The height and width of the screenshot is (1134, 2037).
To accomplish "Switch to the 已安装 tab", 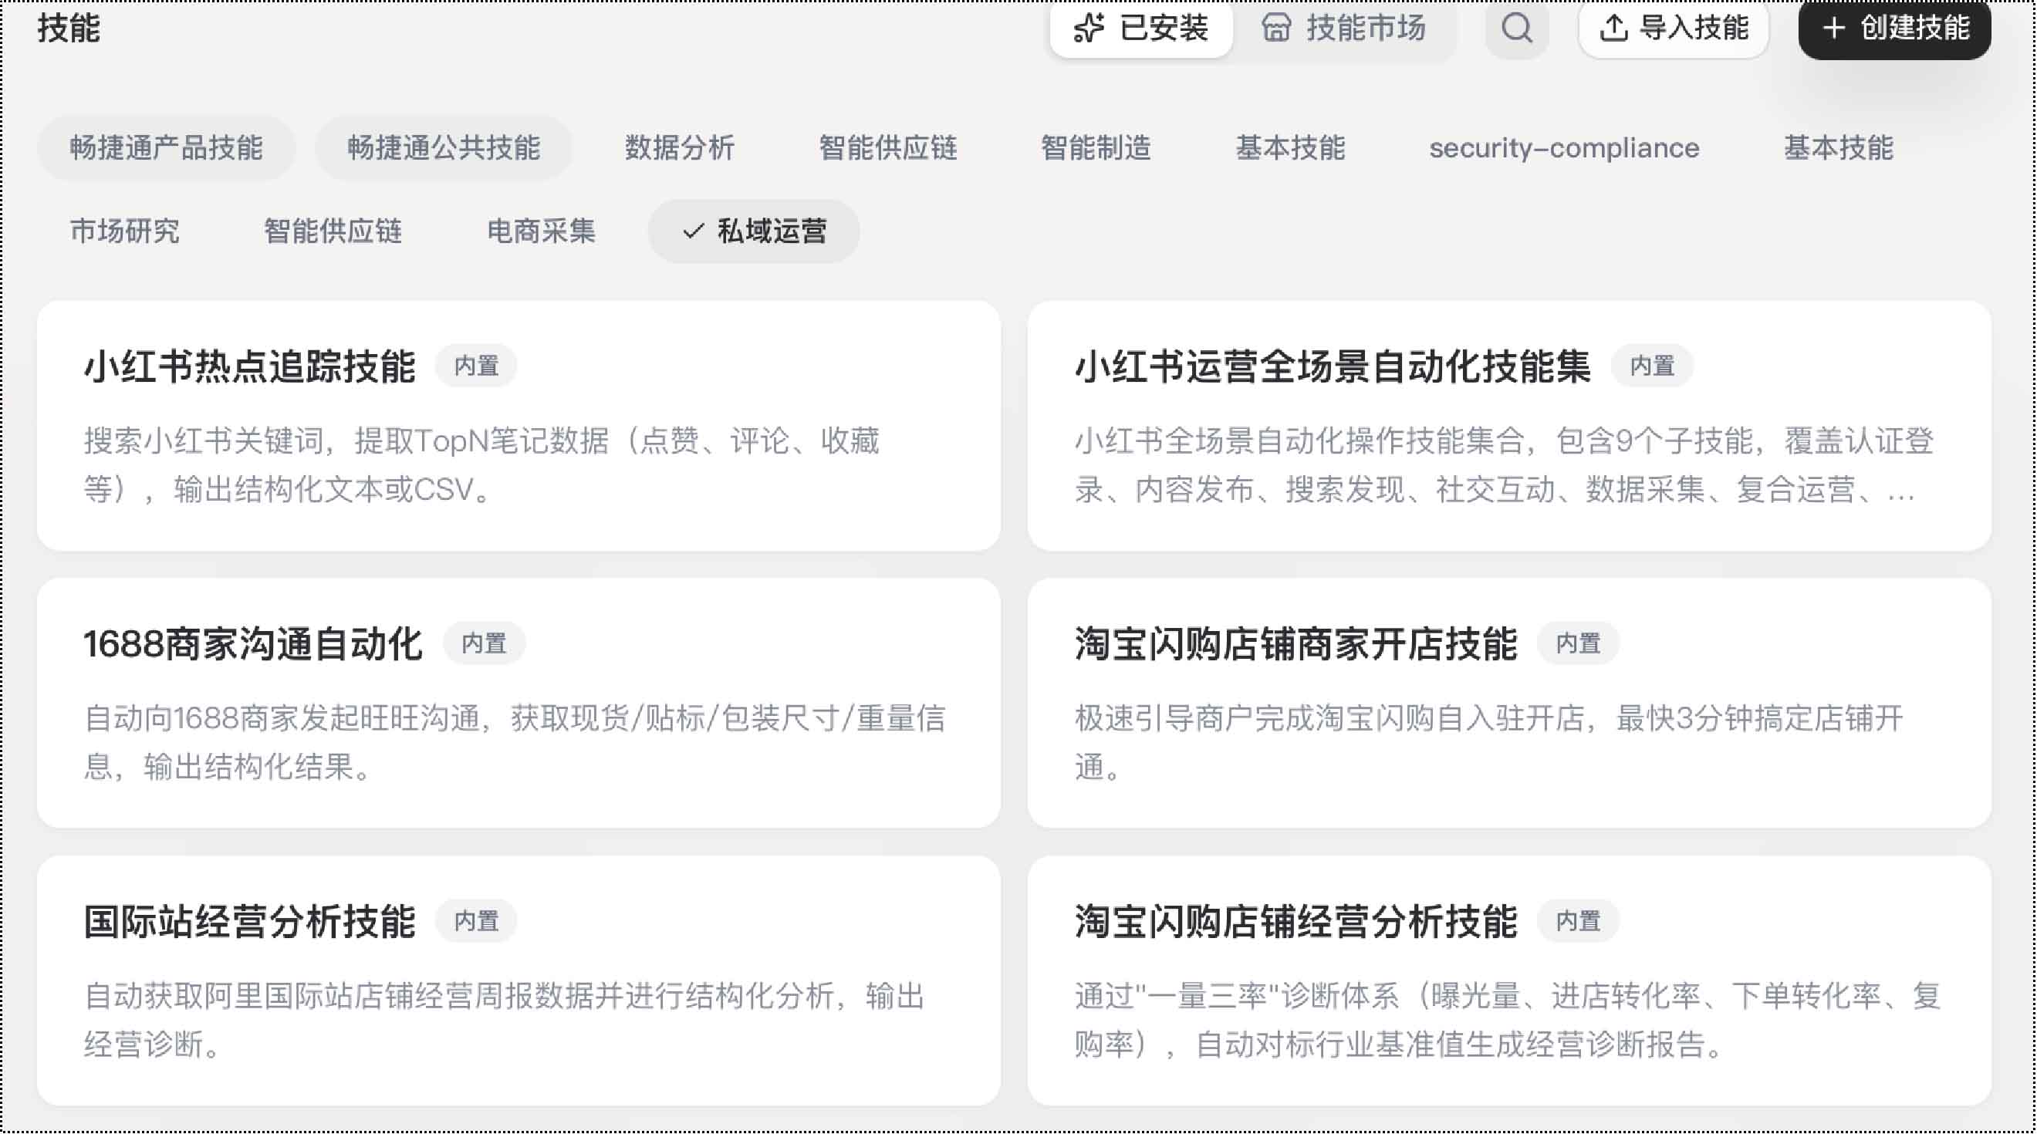I will (x=1140, y=29).
